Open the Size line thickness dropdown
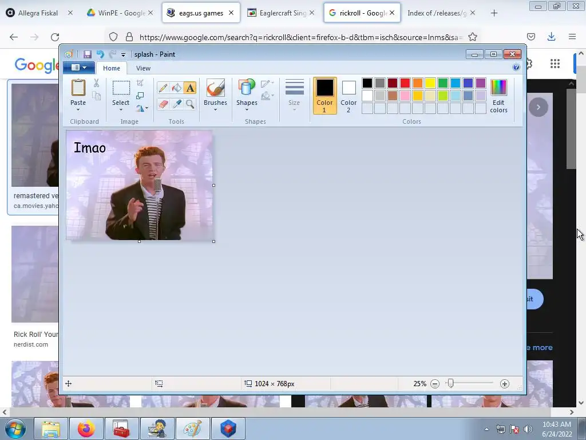Image resolution: width=586 pixels, height=440 pixels. point(294,96)
